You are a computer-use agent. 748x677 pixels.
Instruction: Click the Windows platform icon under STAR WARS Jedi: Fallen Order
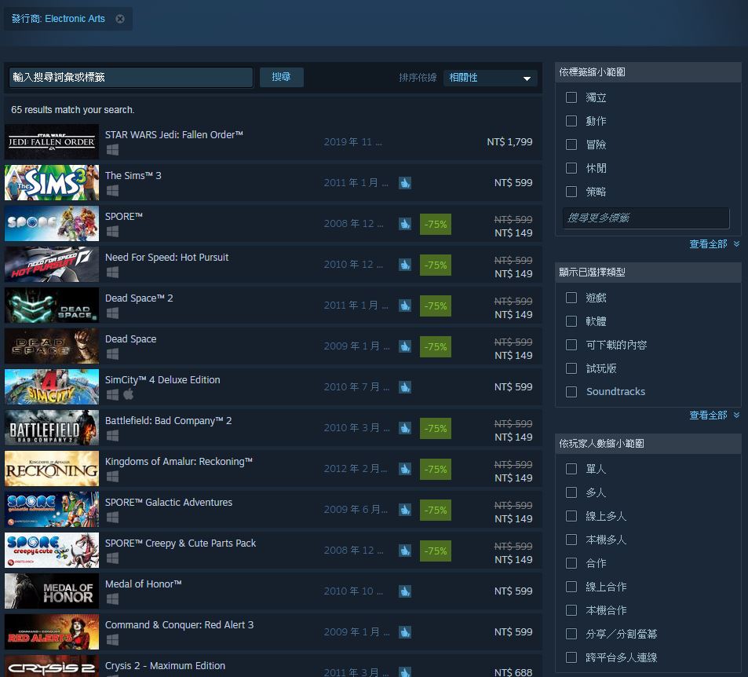pyautogui.click(x=112, y=150)
